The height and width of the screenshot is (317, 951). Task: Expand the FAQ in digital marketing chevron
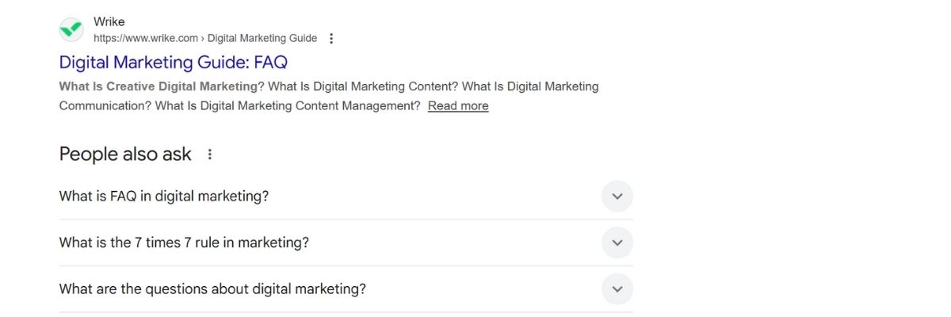[617, 196]
